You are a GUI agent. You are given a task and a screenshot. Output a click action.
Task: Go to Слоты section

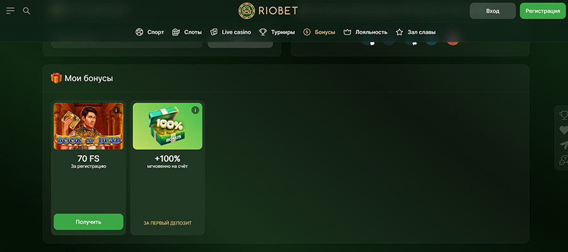[187, 32]
